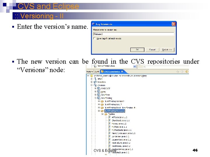This screenshot has width=210, height=157.
Task: Click the NativePrompt.class file icon
Action: pyautogui.click(x=95, y=66)
